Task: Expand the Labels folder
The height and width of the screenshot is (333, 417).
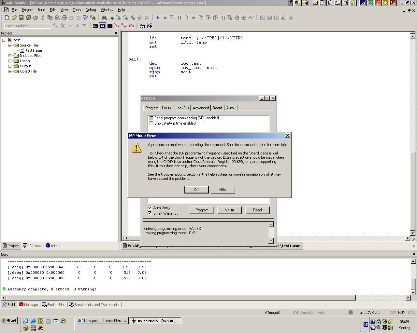Action: [10, 61]
